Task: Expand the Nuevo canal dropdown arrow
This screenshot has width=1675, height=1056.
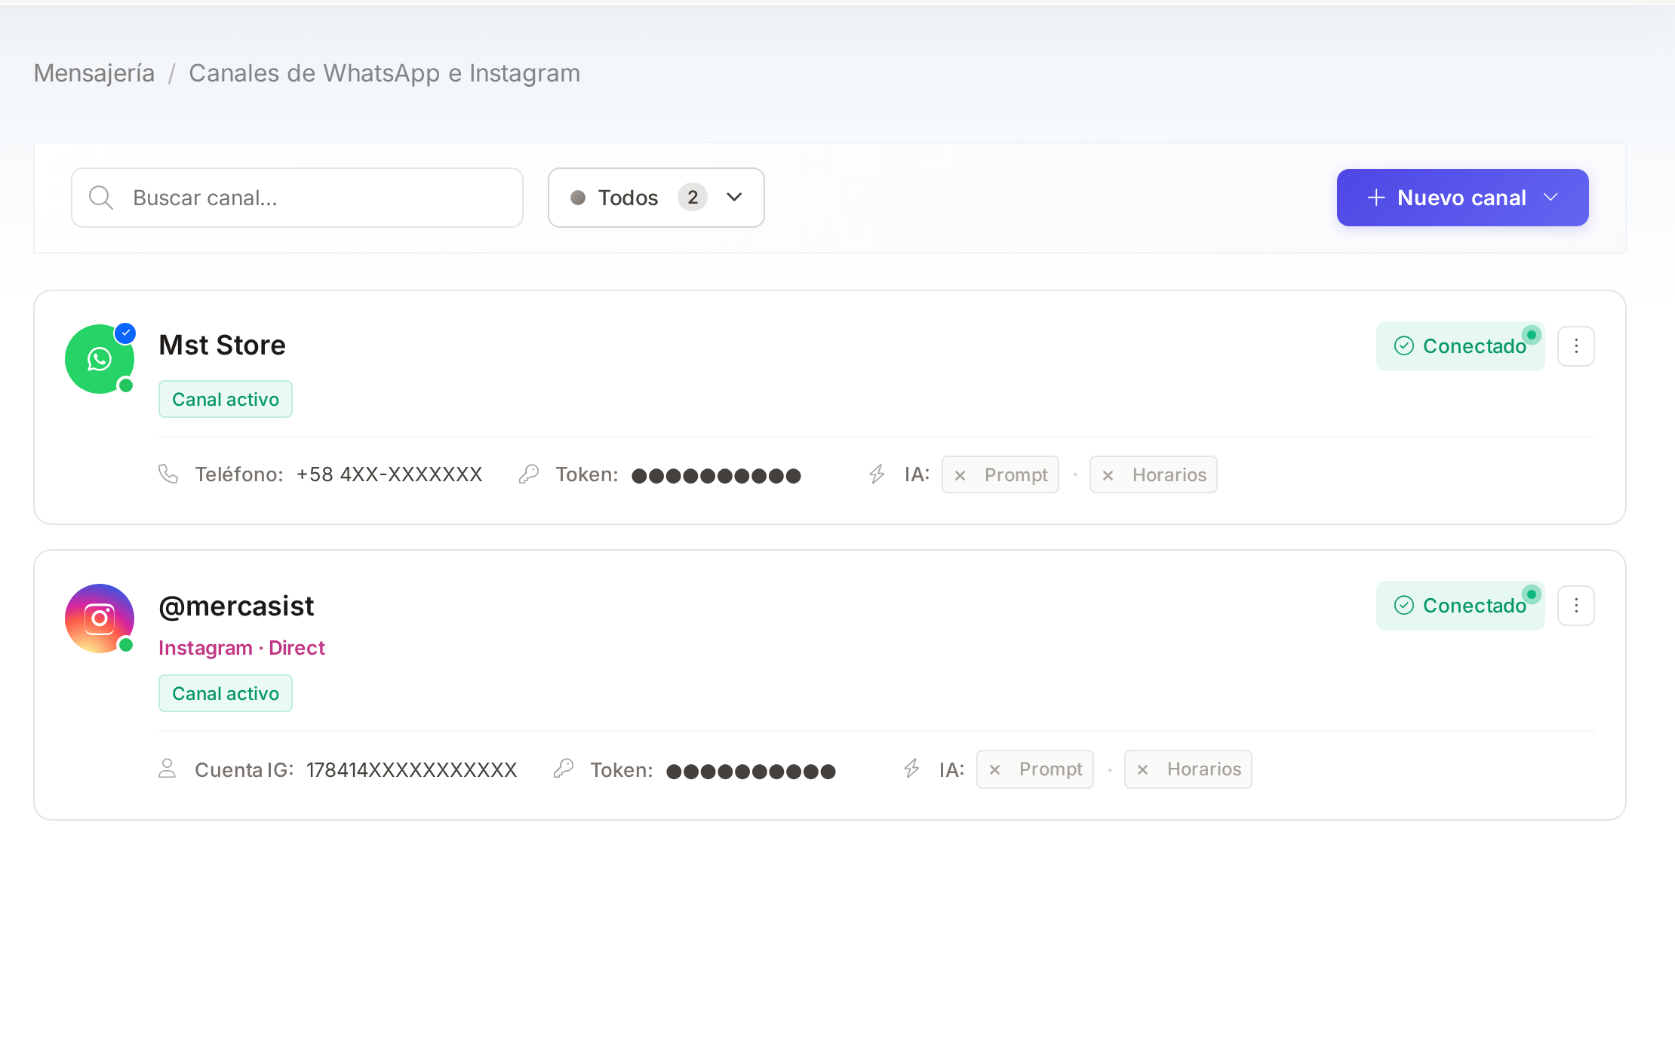Action: [1551, 198]
